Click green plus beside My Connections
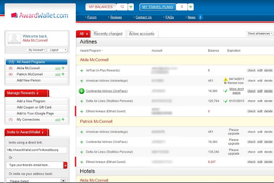This screenshot has width=274, height=183. coord(63,119)
